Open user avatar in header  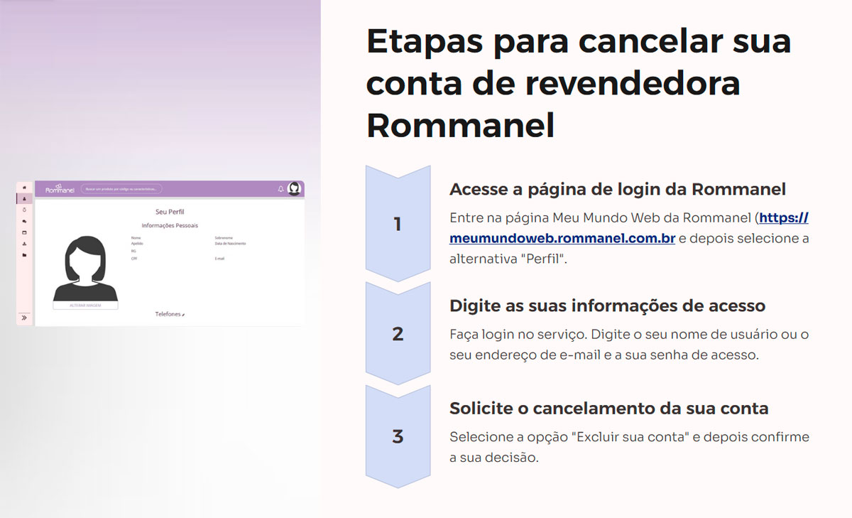pos(294,189)
